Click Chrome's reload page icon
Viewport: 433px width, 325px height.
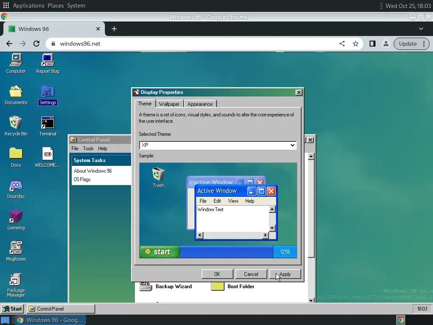tap(36, 44)
